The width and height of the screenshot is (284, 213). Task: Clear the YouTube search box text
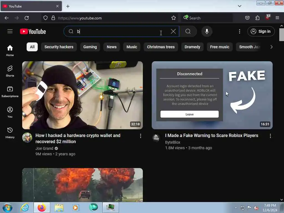click(x=173, y=31)
